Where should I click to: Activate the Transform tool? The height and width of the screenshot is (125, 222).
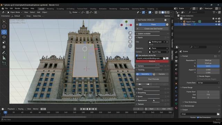pyautogui.click(x=4, y=47)
